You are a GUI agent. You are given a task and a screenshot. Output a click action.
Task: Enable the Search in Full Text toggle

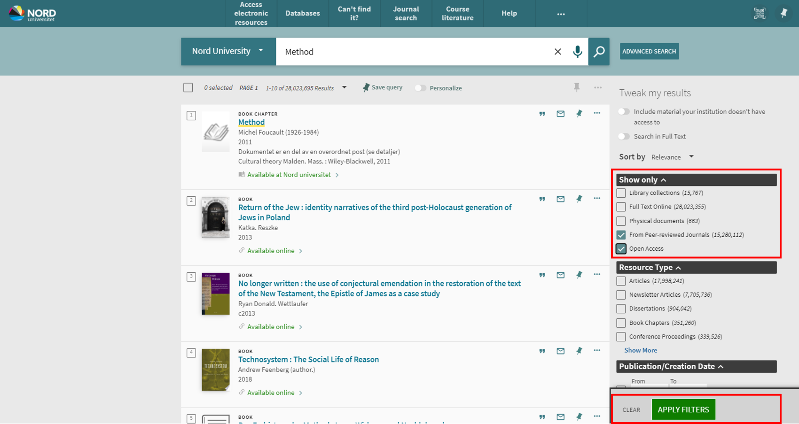click(x=624, y=136)
